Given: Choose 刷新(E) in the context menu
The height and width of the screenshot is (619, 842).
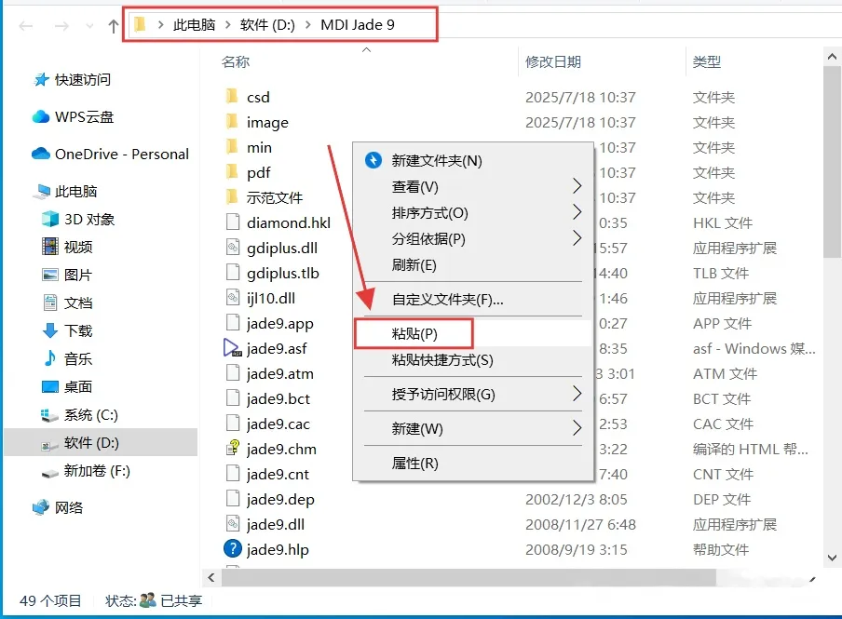Looking at the screenshot, I should click(473, 264).
